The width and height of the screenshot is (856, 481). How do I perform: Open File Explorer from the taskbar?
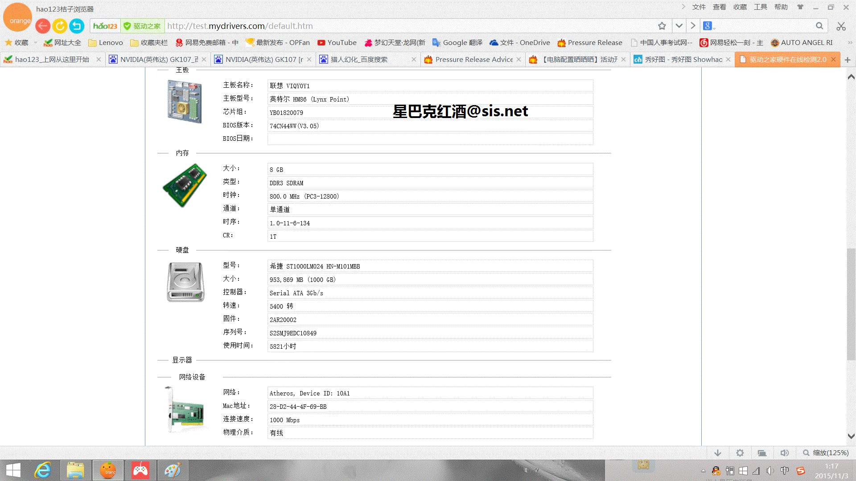point(75,470)
